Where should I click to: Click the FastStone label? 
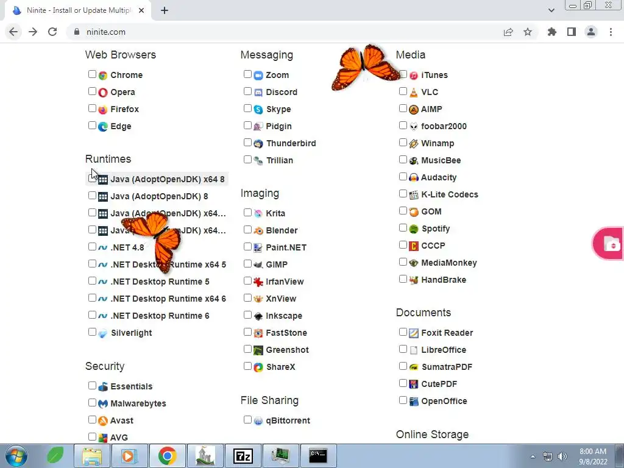coord(286,333)
